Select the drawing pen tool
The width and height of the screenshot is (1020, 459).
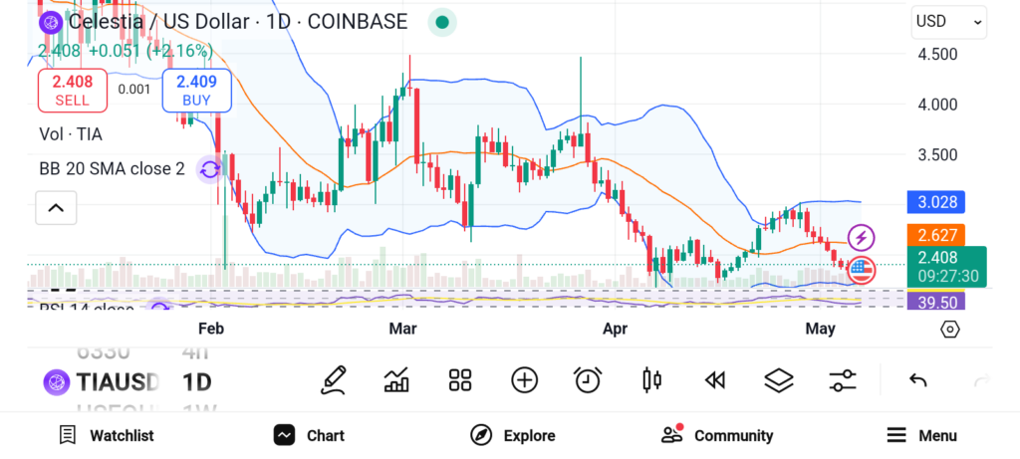pos(334,379)
